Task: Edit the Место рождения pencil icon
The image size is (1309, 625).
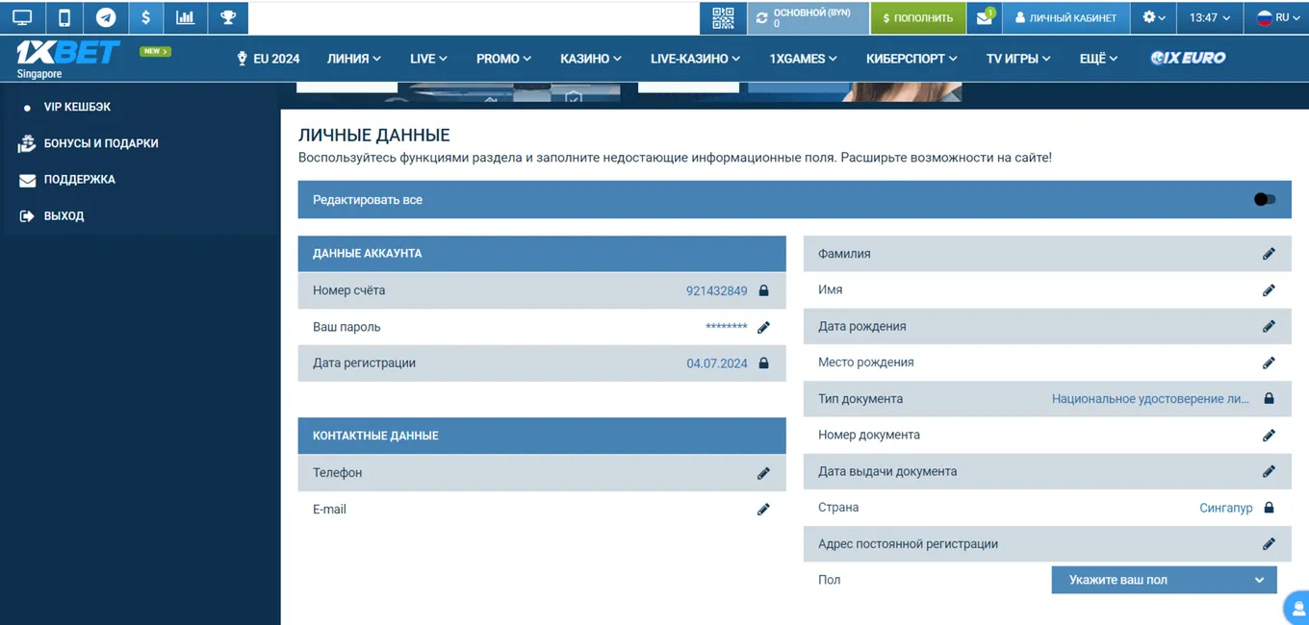Action: (x=1269, y=362)
